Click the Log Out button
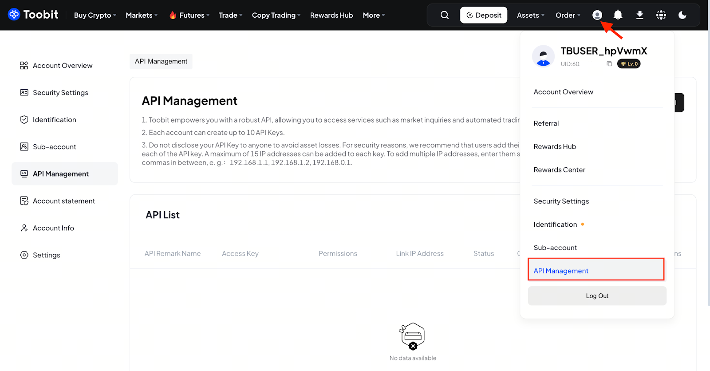The width and height of the screenshot is (710, 371). point(597,296)
